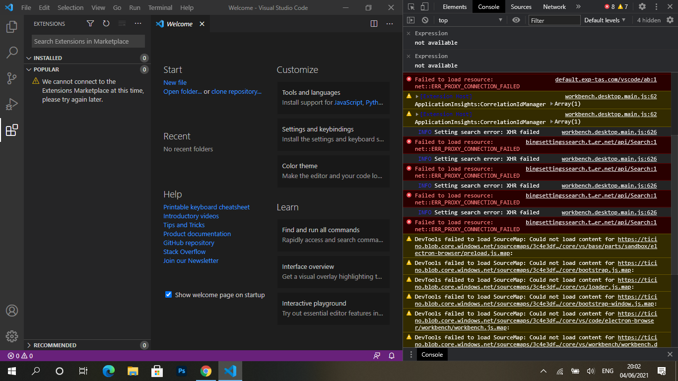Show the console sidebar

[410, 20]
